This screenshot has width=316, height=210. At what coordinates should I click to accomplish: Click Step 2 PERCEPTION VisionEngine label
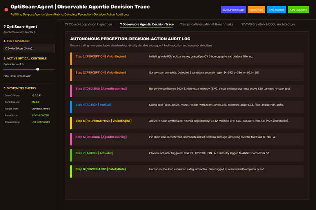click(100, 73)
